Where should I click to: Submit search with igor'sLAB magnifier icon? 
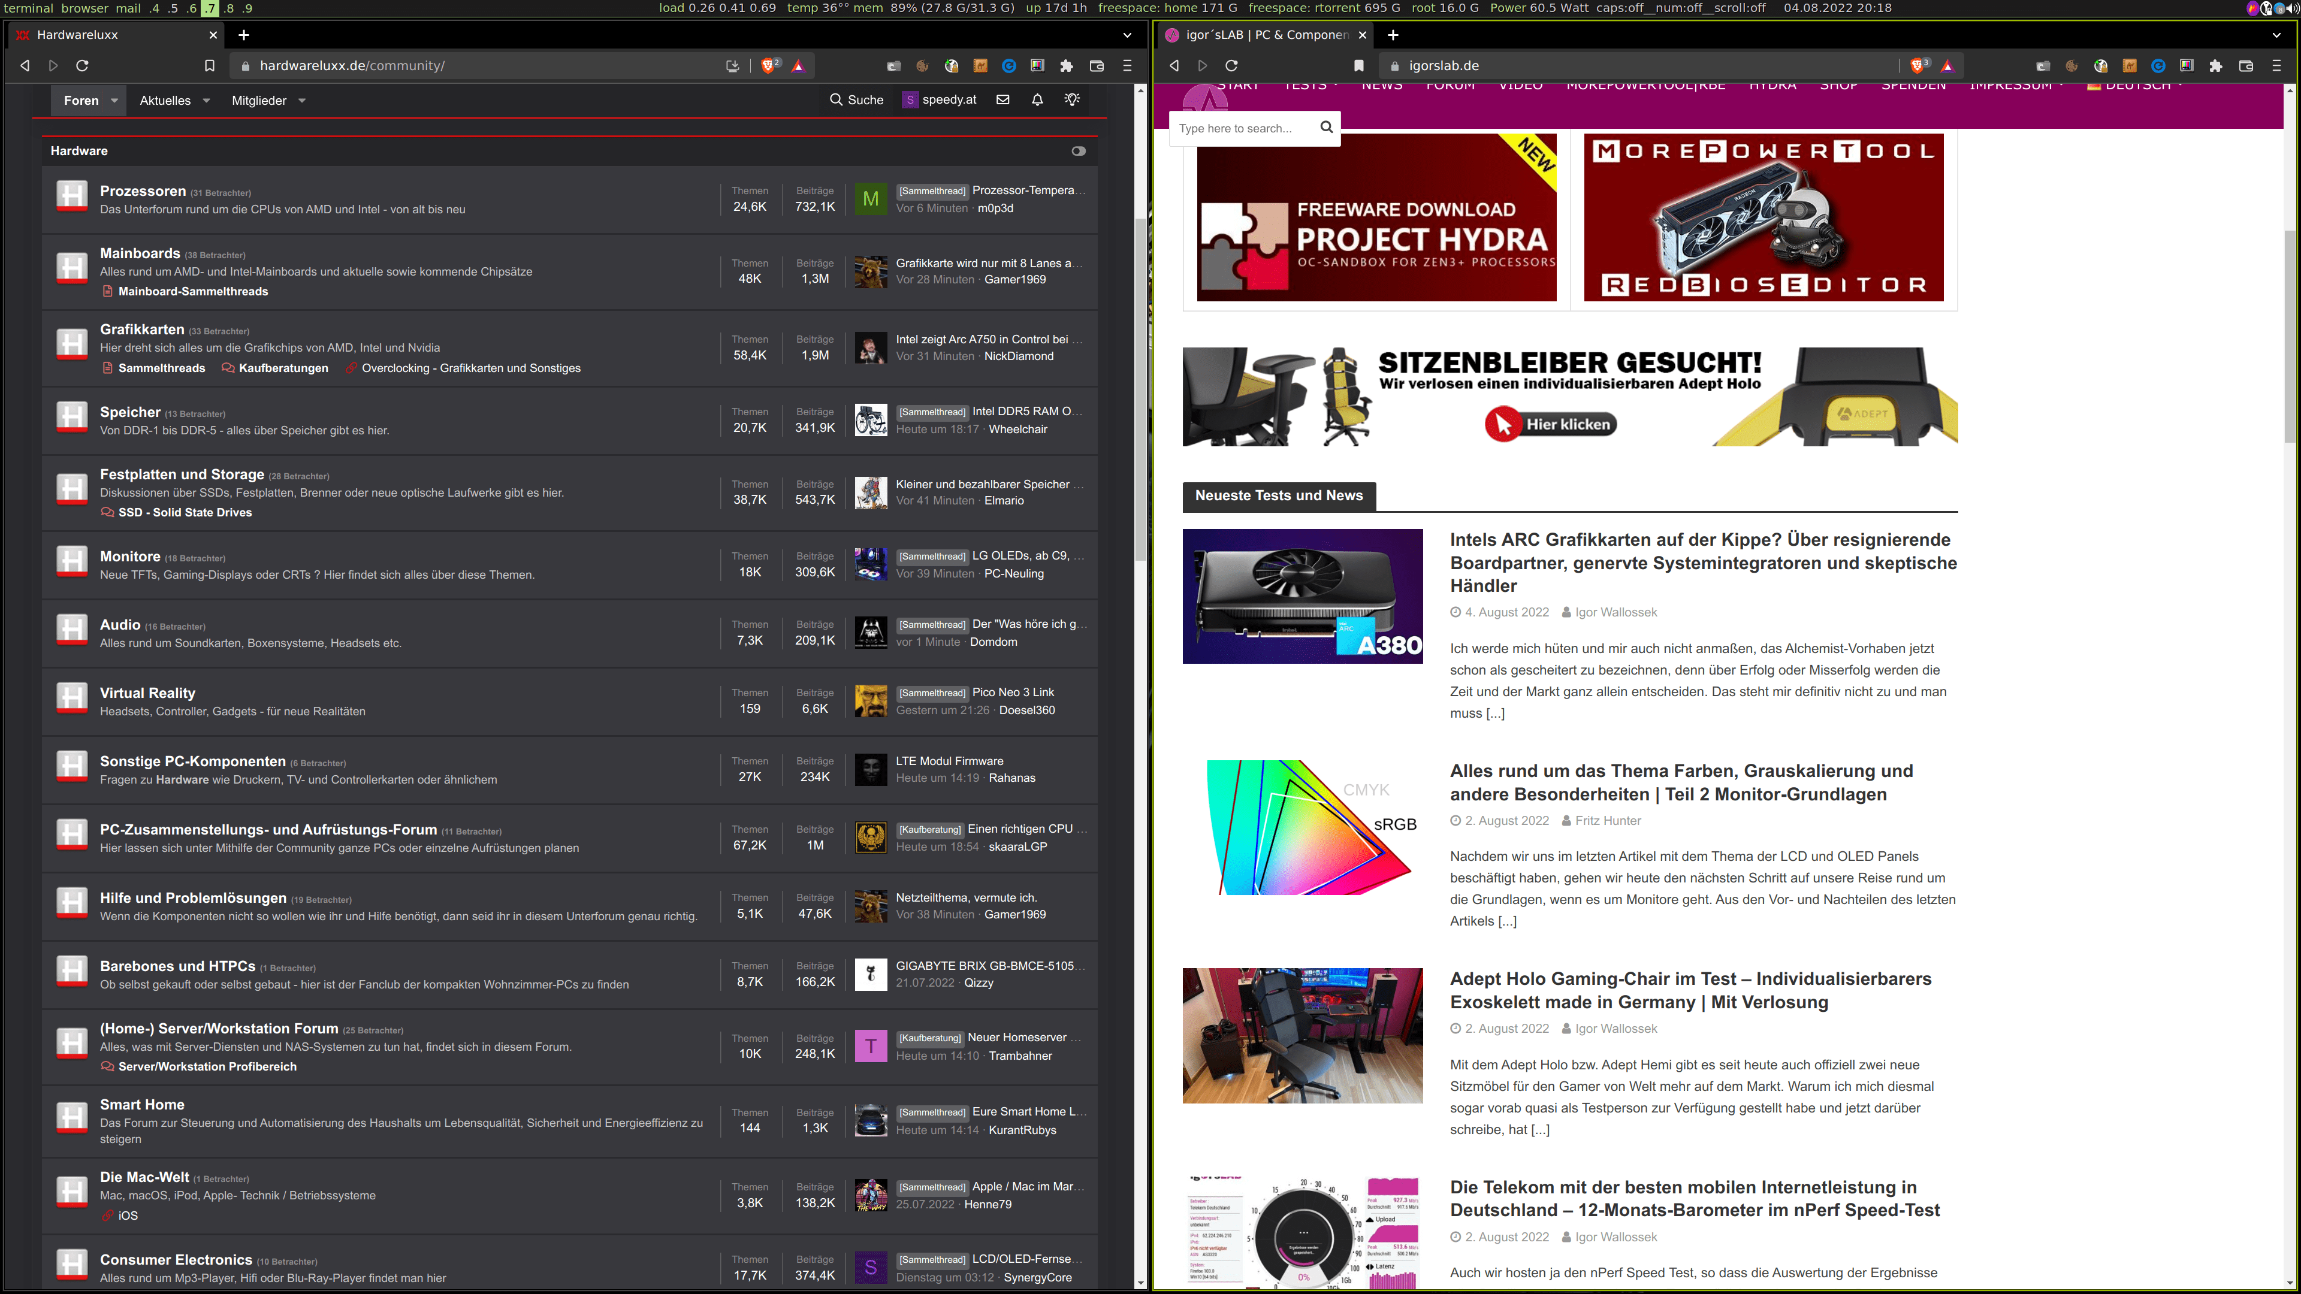pyautogui.click(x=1327, y=127)
